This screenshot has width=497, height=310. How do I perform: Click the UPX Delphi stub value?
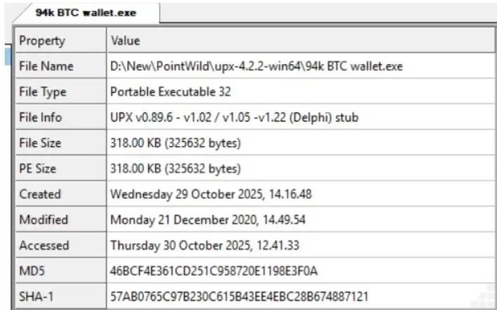click(234, 117)
